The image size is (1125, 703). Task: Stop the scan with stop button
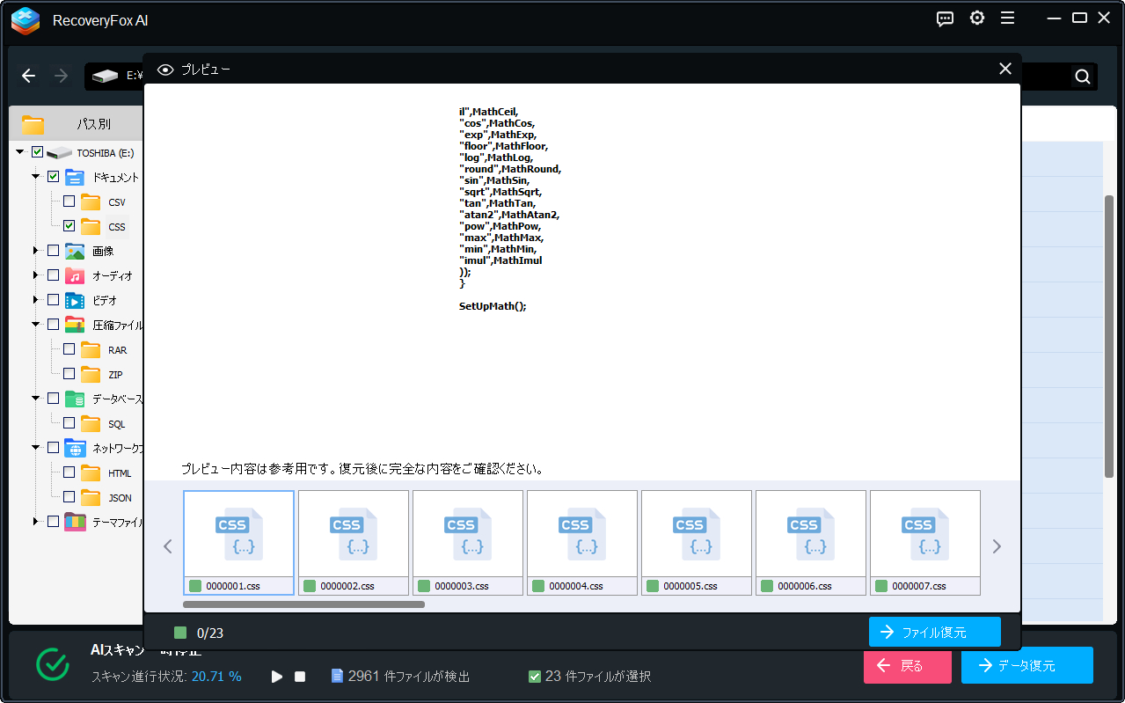300,677
